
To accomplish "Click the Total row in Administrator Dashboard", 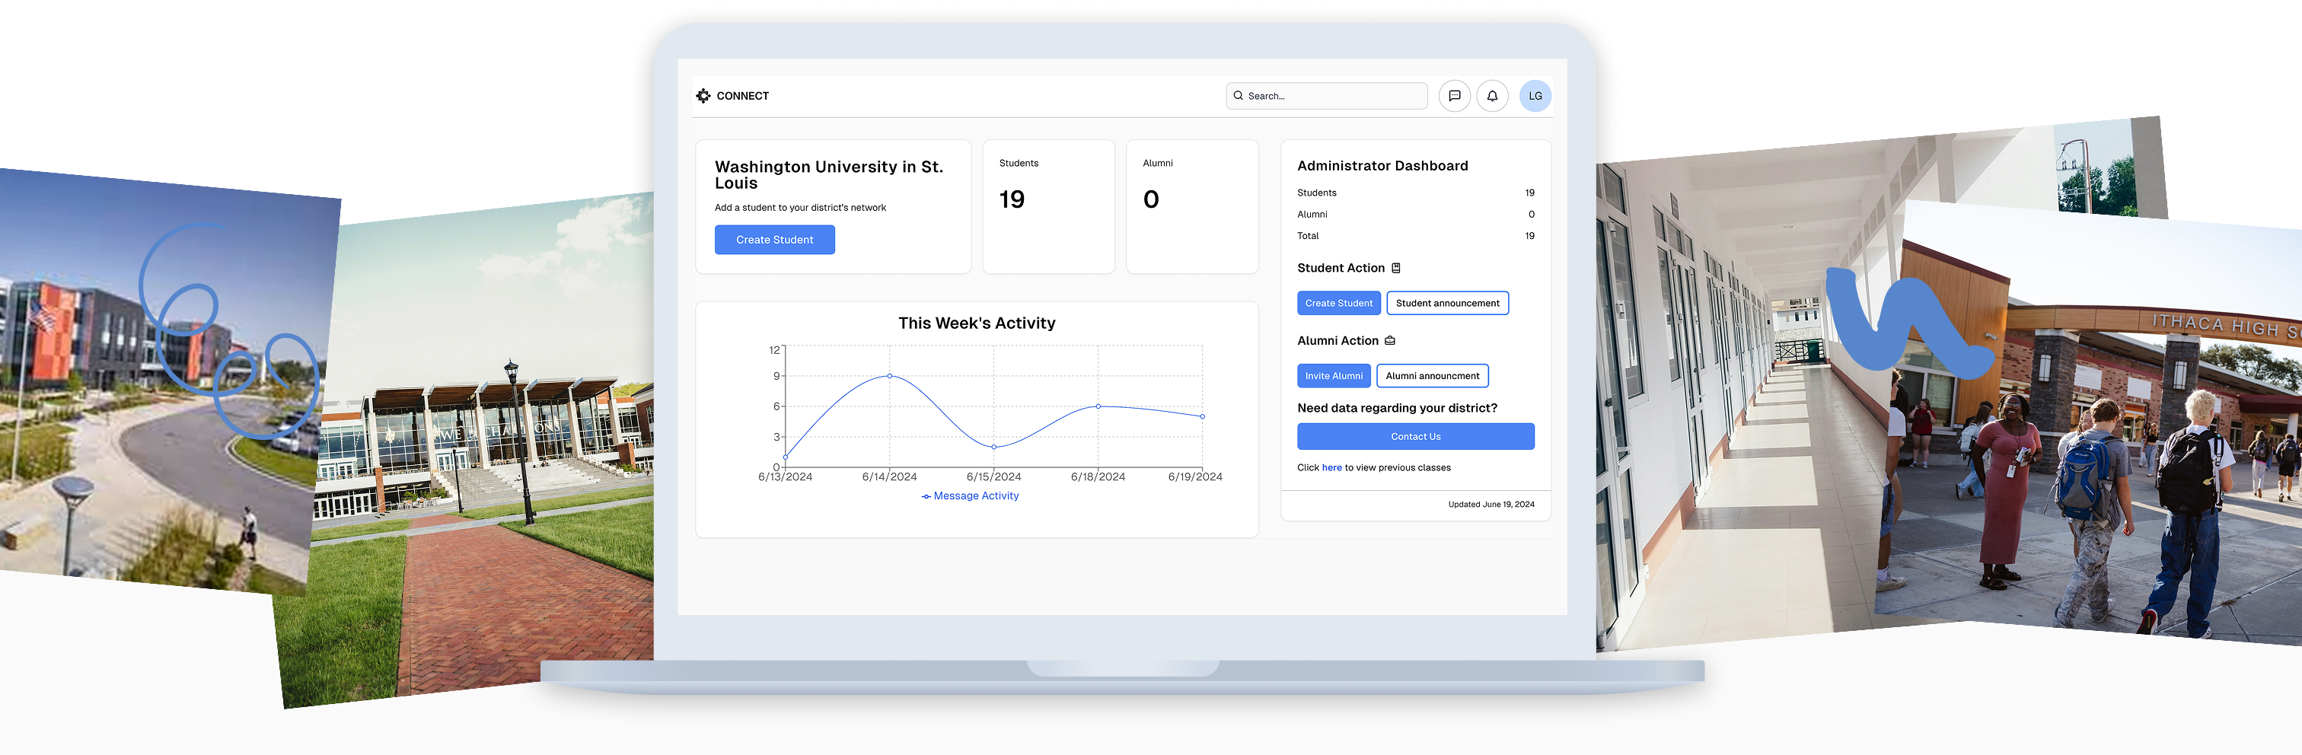I will click(1415, 236).
